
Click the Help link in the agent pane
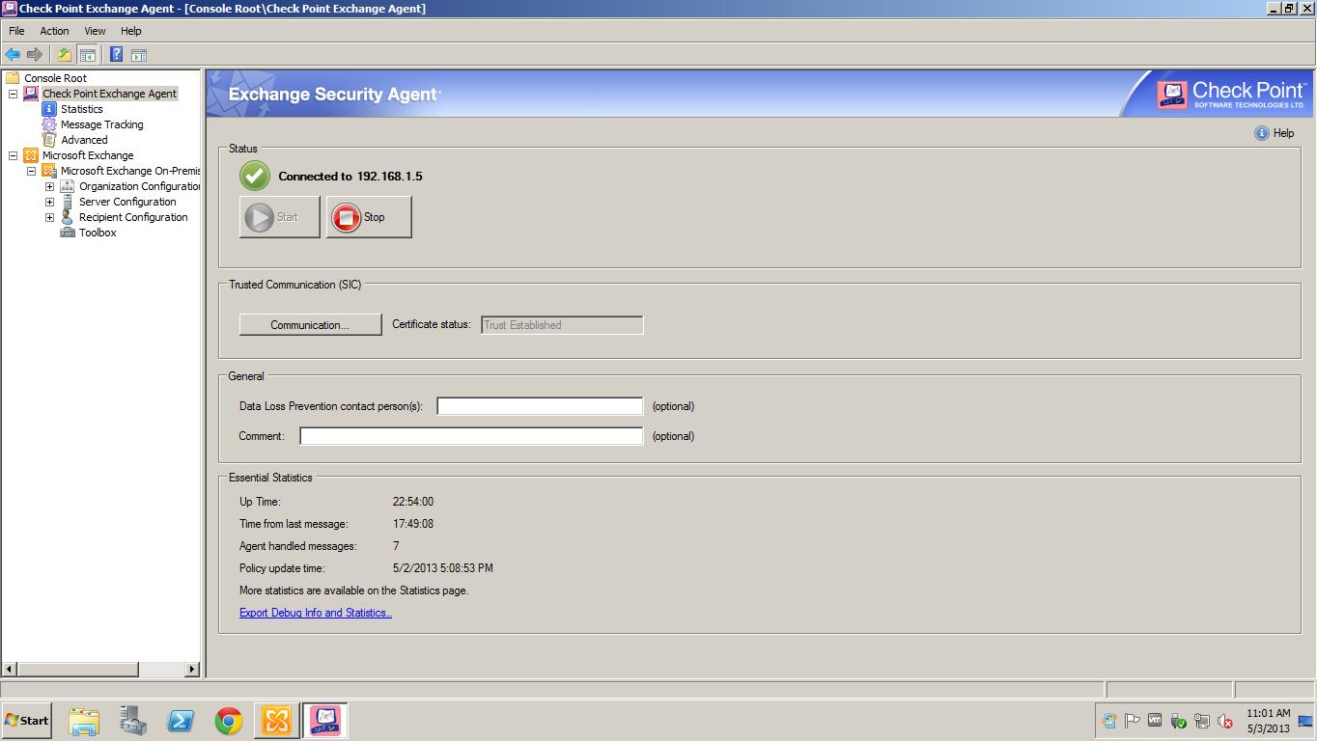pos(1275,133)
